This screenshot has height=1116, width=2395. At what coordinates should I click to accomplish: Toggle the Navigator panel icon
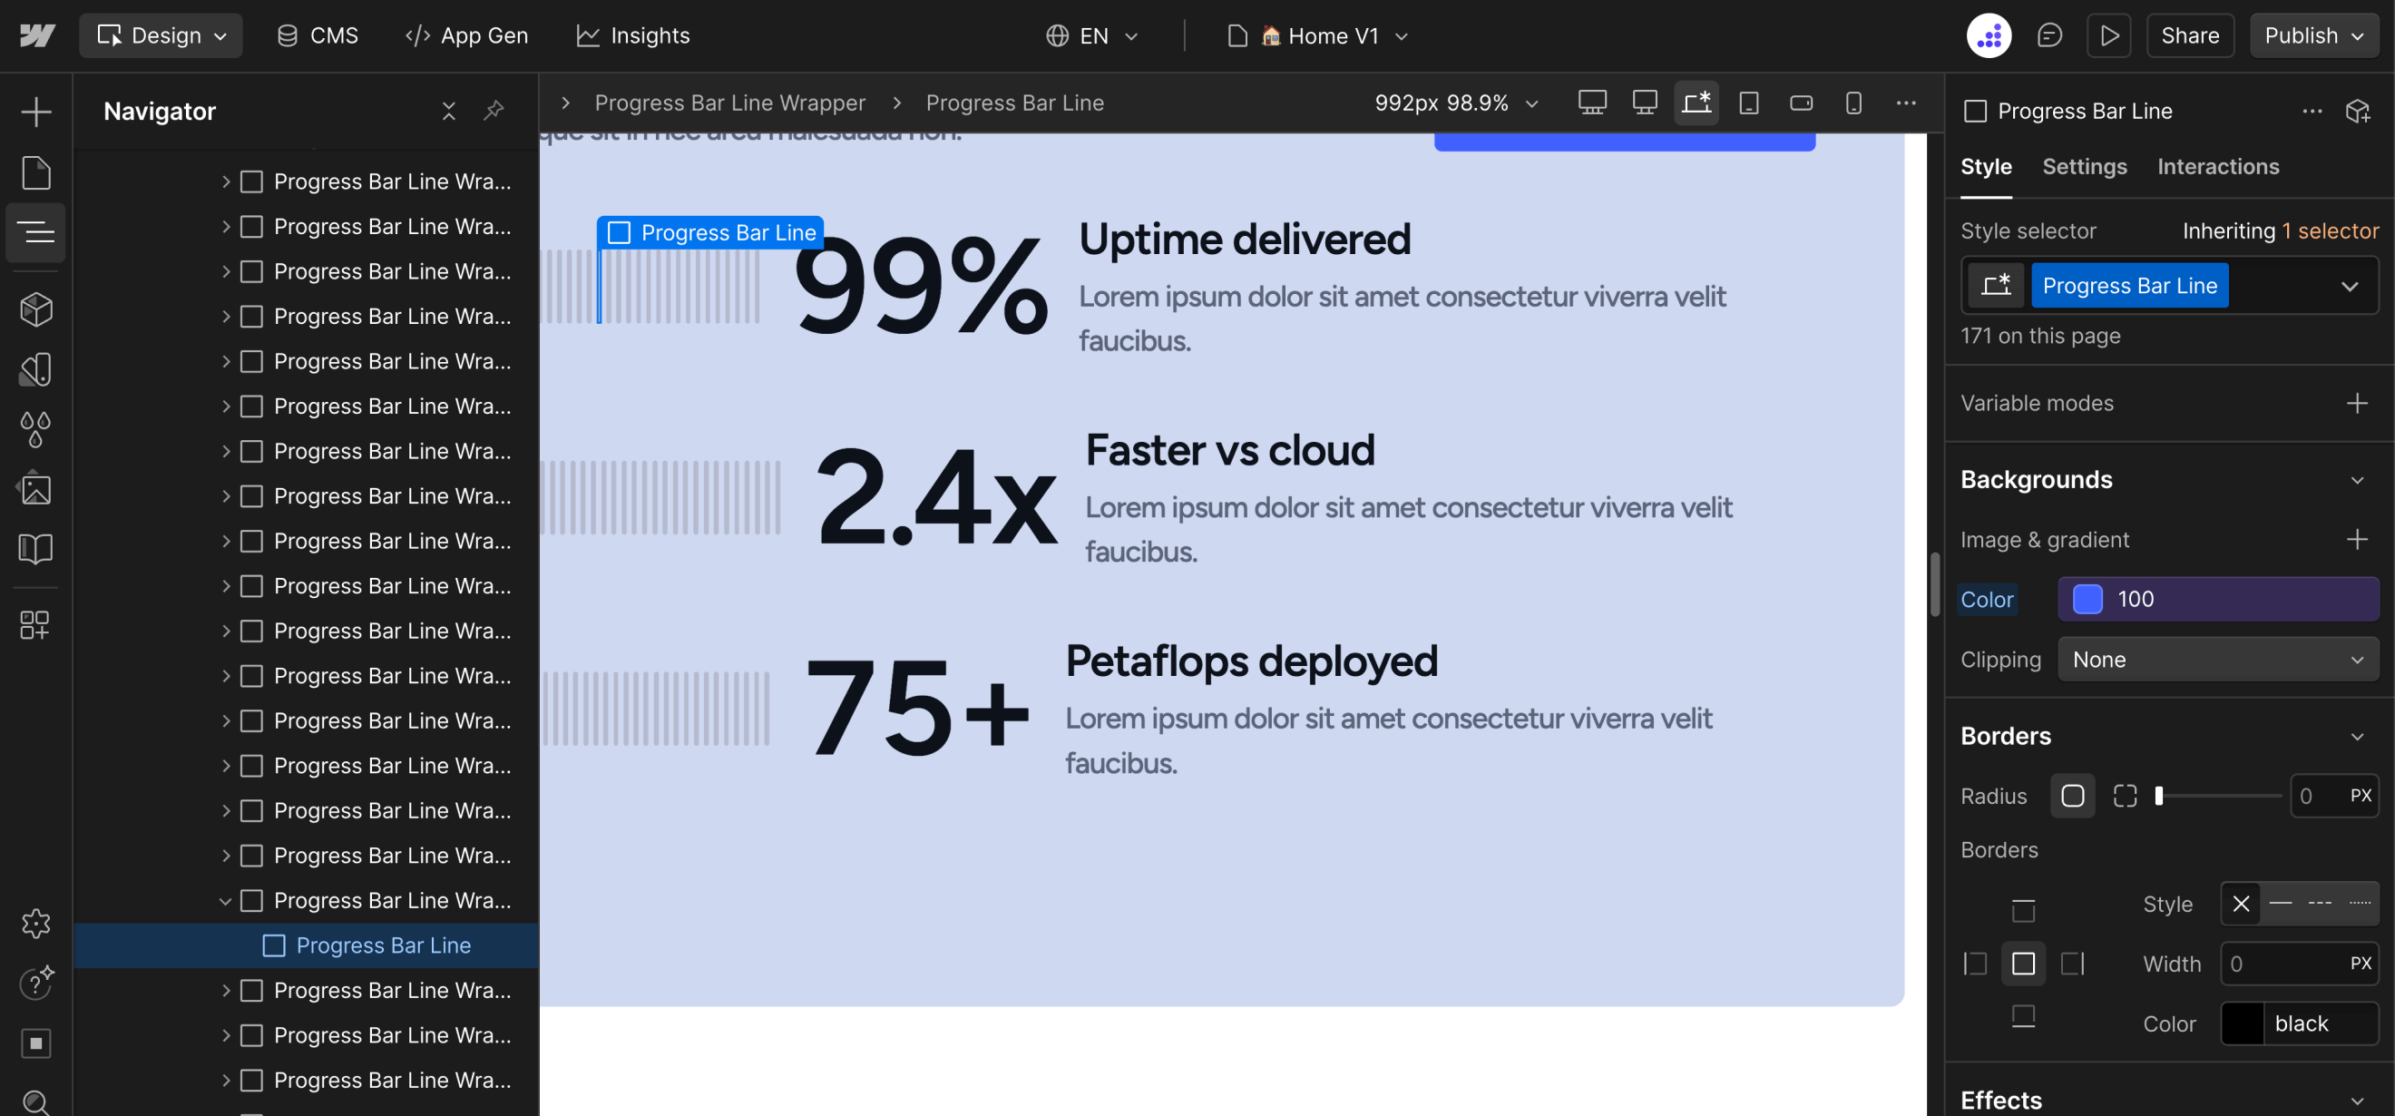coord(35,231)
